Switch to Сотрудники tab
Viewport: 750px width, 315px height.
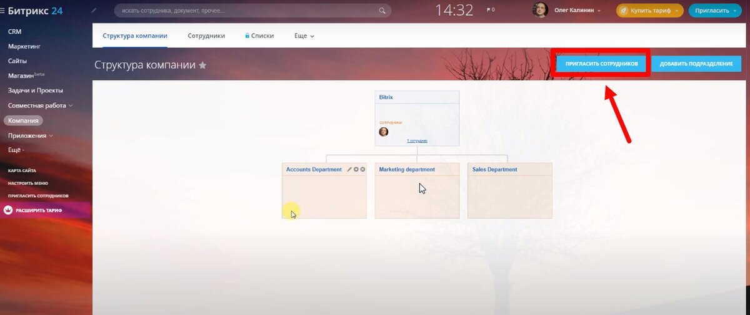206,36
